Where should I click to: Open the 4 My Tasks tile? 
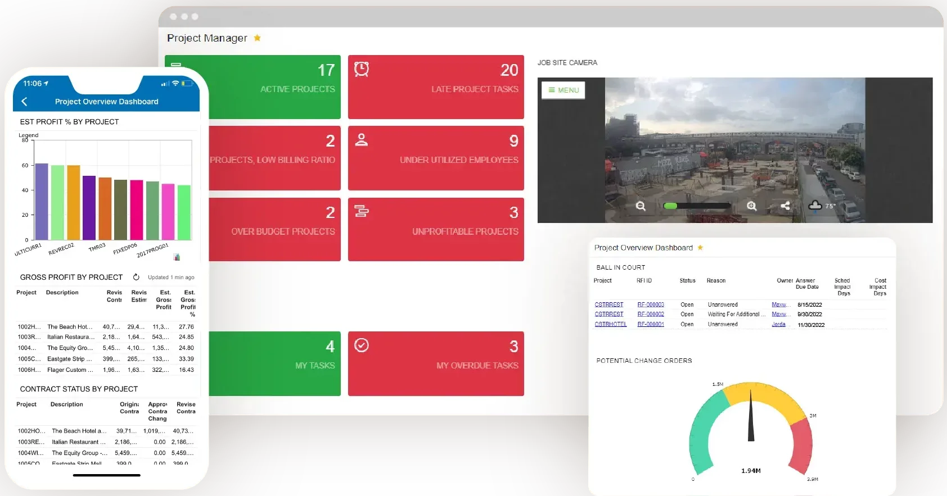(274, 363)
